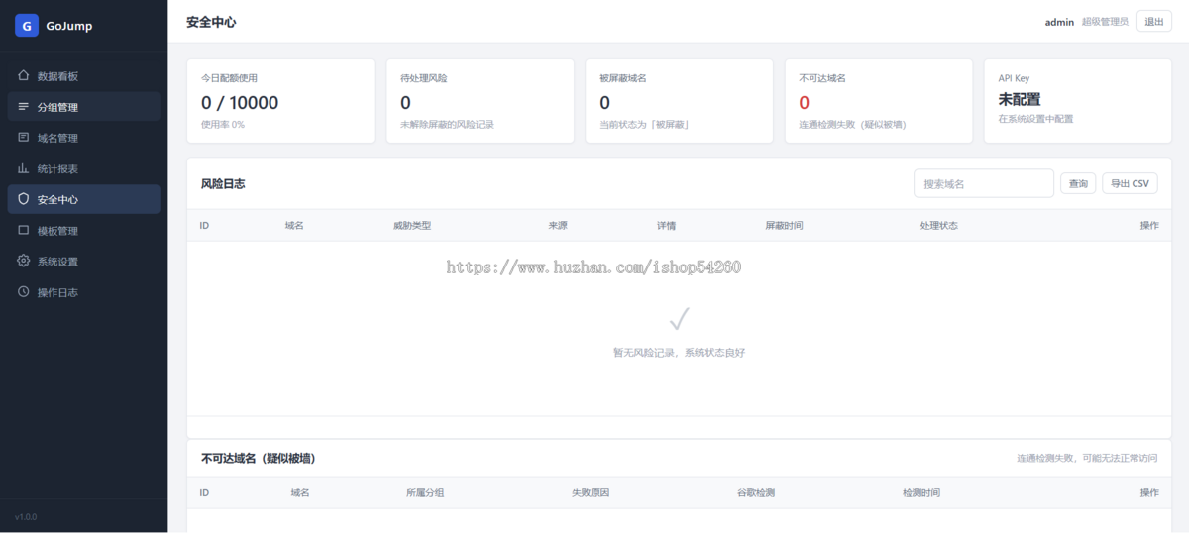Click the icon beside 域名管理

(23, 138)
